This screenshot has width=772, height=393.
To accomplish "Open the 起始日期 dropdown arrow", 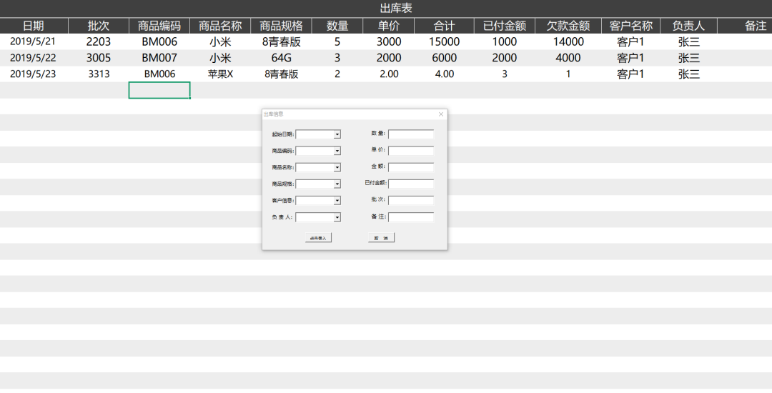I will coord(337,134).
